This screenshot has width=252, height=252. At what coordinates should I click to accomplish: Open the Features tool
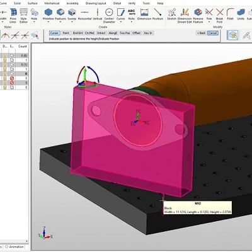click(x=60, y=14)
